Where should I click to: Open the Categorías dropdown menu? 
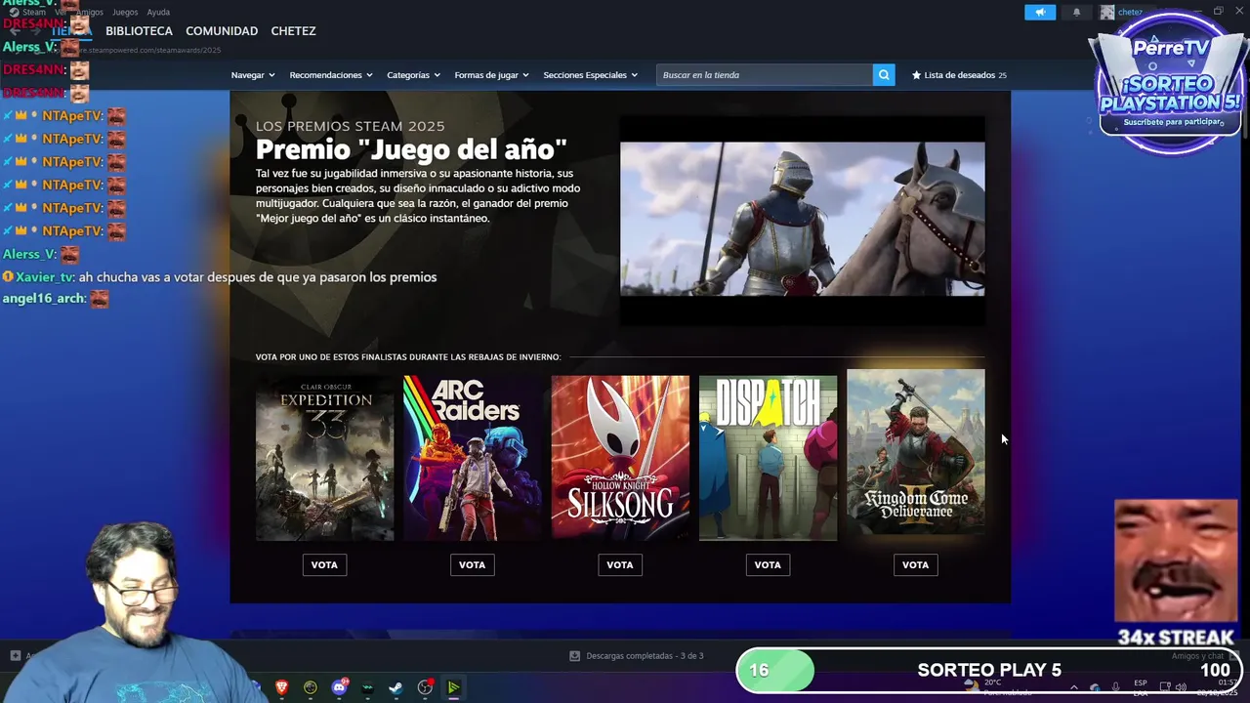pos(413,75)
